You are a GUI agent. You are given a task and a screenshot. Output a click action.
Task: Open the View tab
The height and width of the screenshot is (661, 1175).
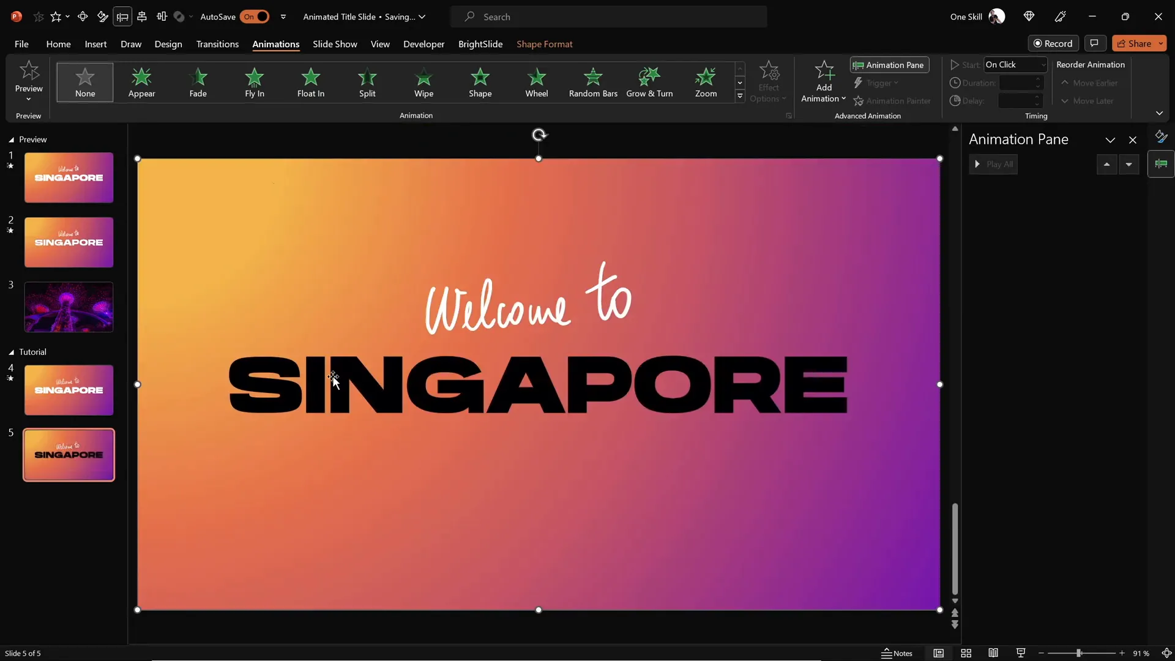[x=380, y=44]
